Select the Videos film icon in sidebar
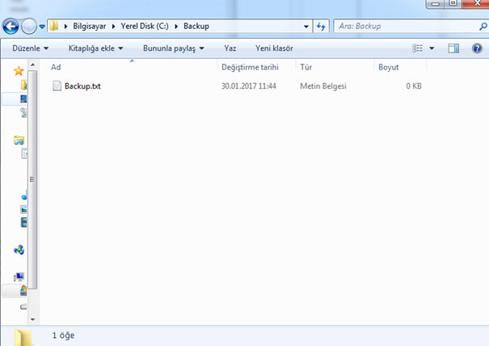The image size is (489, 346). tap(23, 222)
